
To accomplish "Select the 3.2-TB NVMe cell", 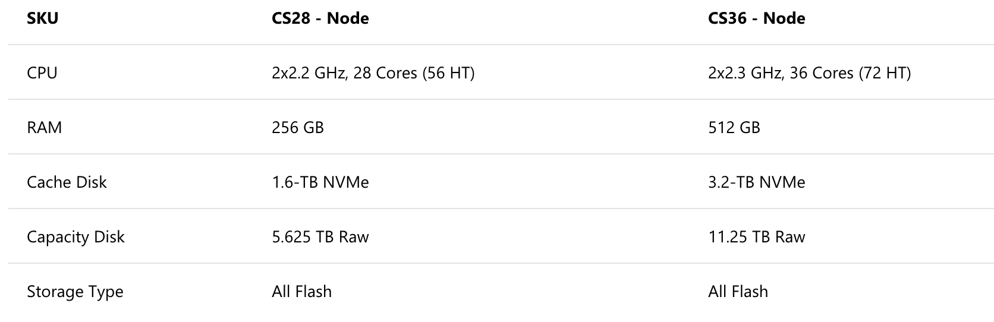I will coord(757,182).
